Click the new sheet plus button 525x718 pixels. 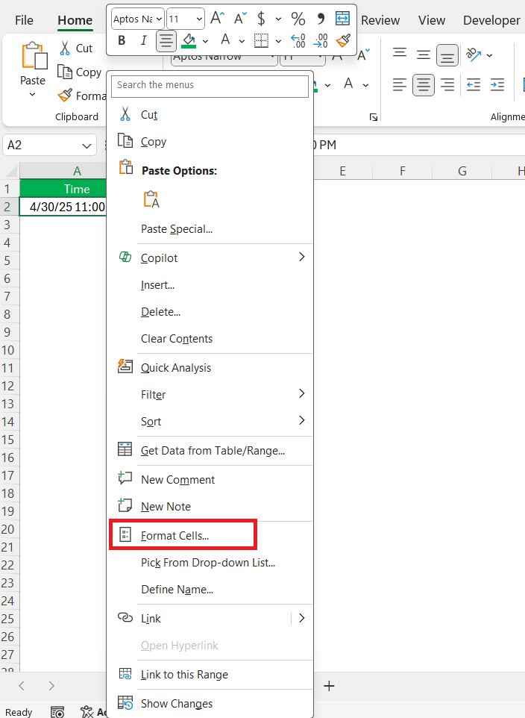click(x=329, y=686)
